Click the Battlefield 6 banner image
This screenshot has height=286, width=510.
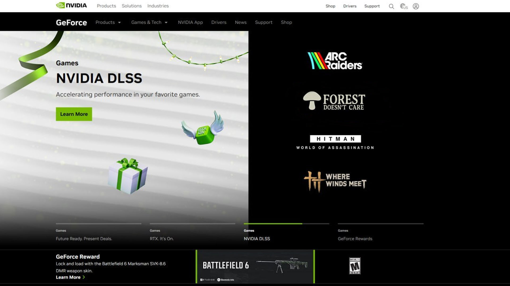[255, 266]
